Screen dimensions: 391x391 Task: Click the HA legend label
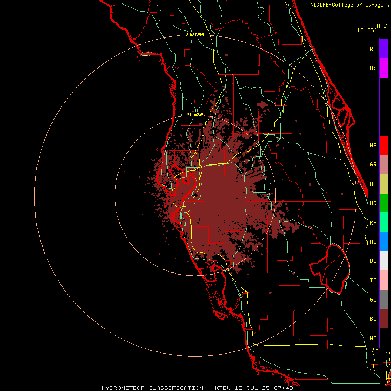click(373, 145)
